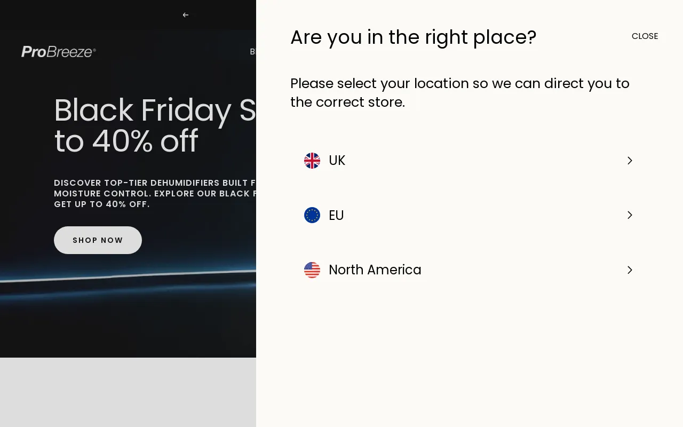Select the EU flag icon
The width and height of the screenshot is (683, 427).
coord(312,215)
